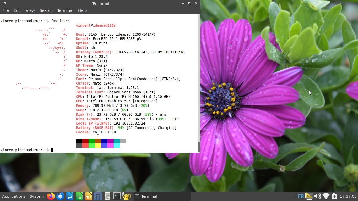
Task: Click the Terminal task button in window list
Action: tap(162, 196)
